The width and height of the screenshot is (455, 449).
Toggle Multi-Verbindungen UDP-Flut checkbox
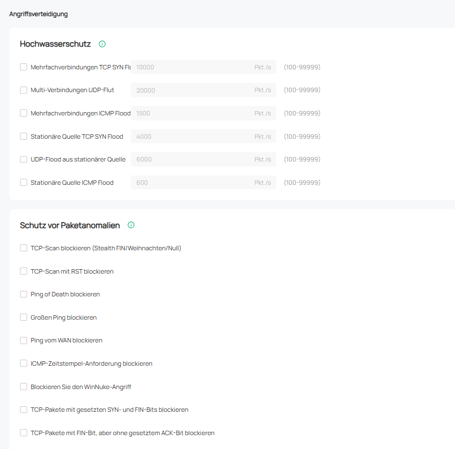pos(24,90)
